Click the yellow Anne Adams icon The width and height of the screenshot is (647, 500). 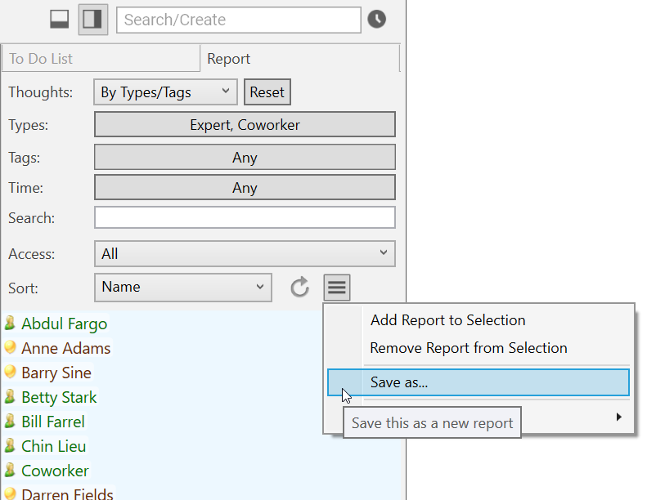(x=11, y=348)
